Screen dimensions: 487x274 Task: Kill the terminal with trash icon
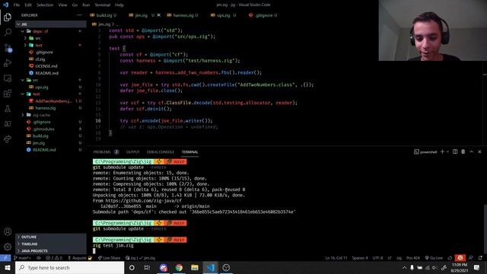point(463,151)
